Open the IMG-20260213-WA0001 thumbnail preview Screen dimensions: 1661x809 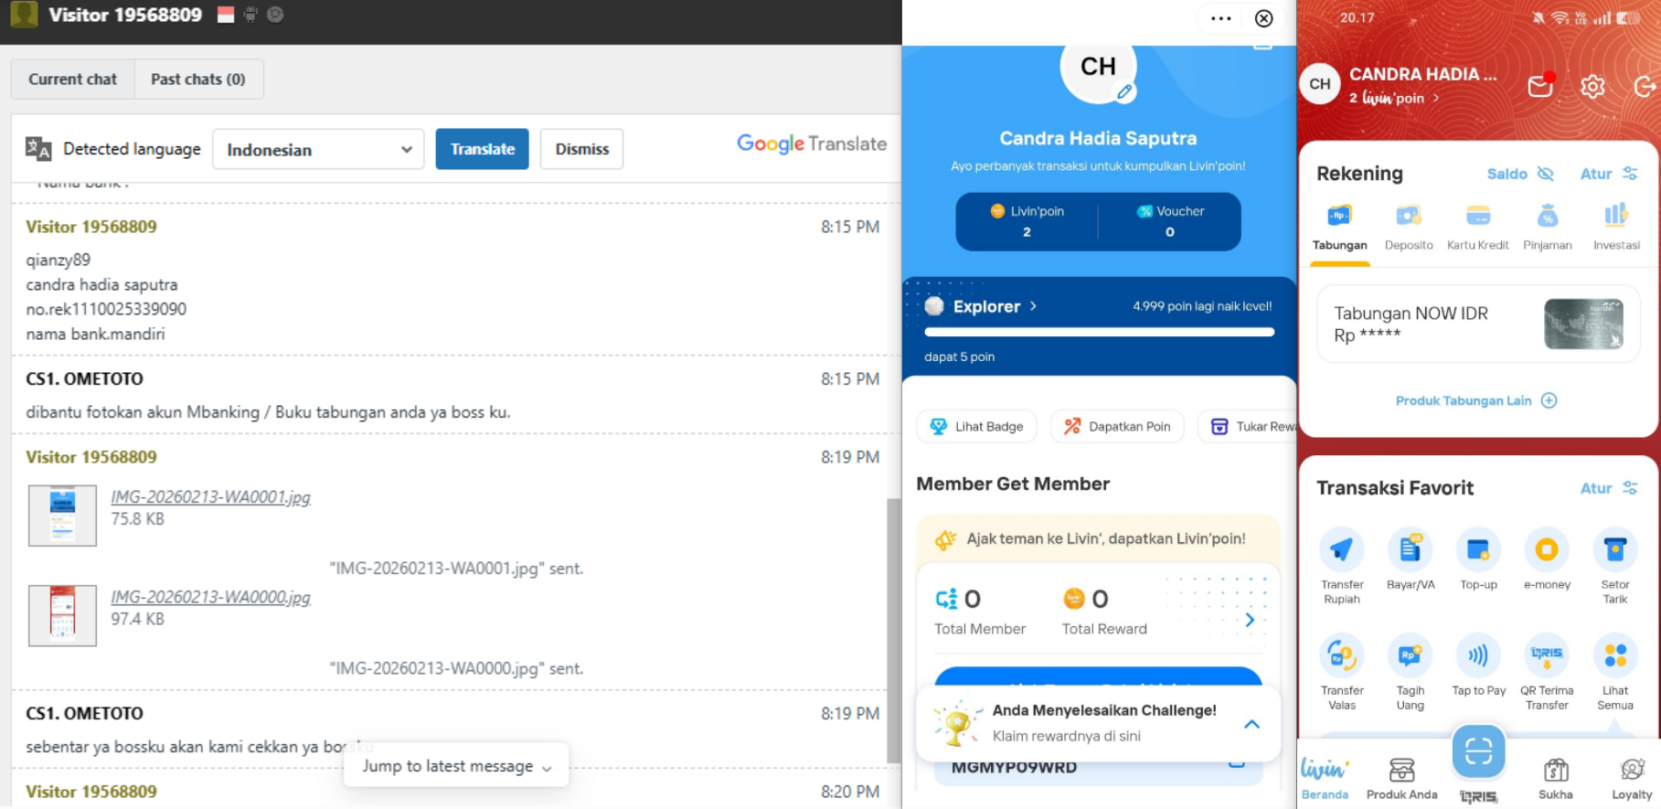(x=62, y=516)
